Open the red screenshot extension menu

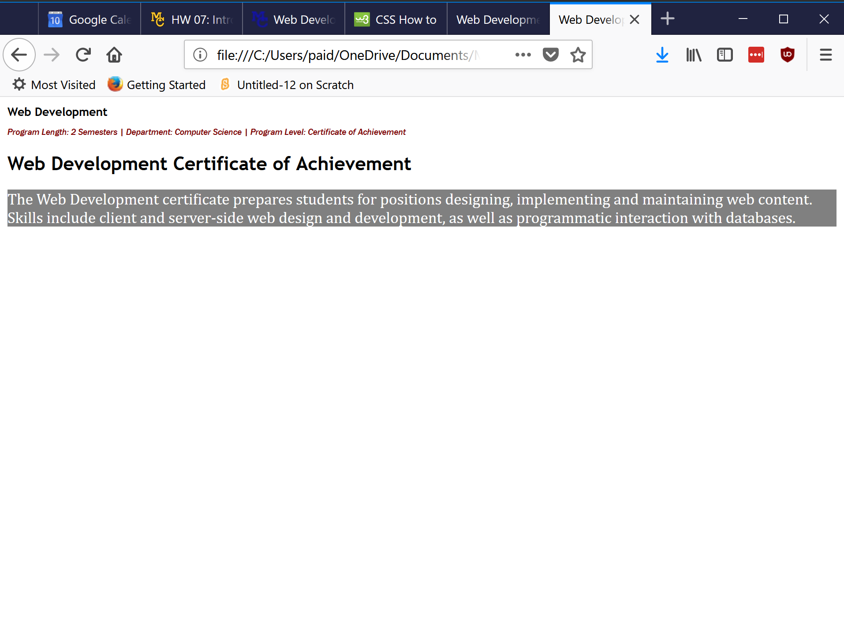point(756,55)
